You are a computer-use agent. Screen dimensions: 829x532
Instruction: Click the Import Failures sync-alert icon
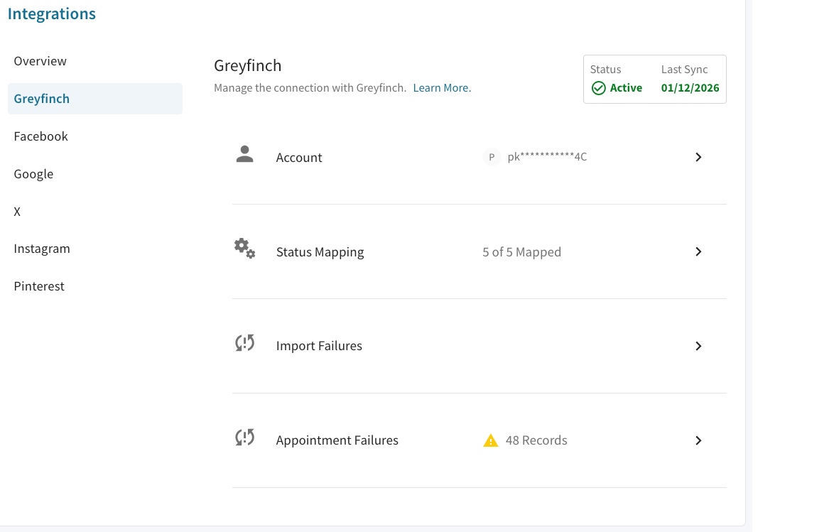(x=245, y=343)
